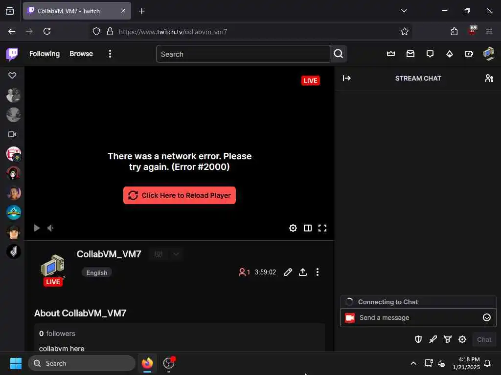Open the Browse page

81,54
